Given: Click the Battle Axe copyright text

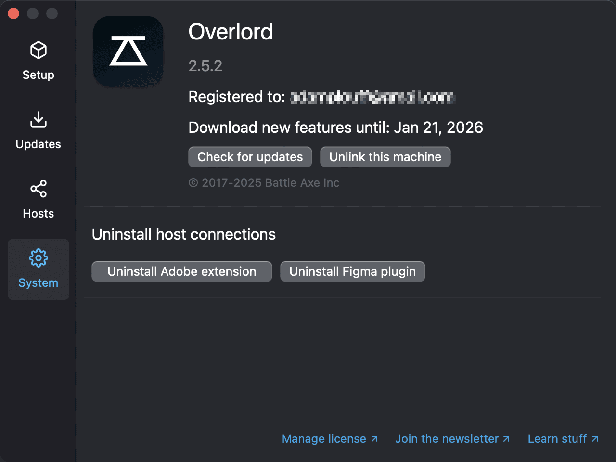Looking at the screenshot, I should click(264, 183).
